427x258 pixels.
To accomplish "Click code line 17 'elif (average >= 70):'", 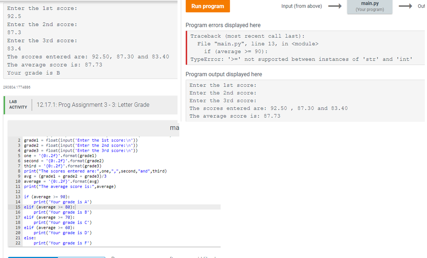I will tap(49, 217).
